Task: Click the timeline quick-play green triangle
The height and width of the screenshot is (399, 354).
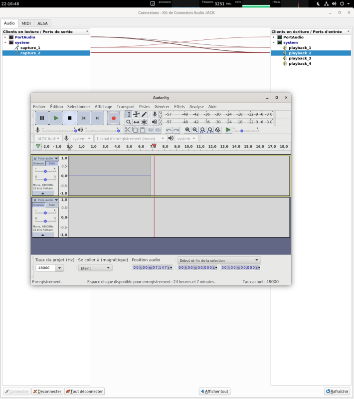Action: pos(38,146)
